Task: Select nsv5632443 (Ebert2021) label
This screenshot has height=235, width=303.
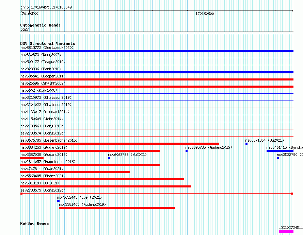Action: (79, 197)
